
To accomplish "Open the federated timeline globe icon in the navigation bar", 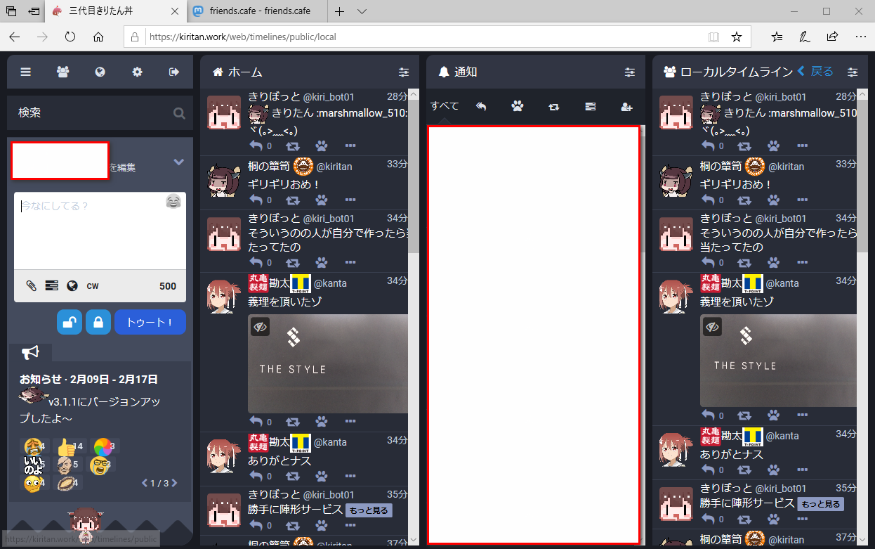I will (100, 72).
